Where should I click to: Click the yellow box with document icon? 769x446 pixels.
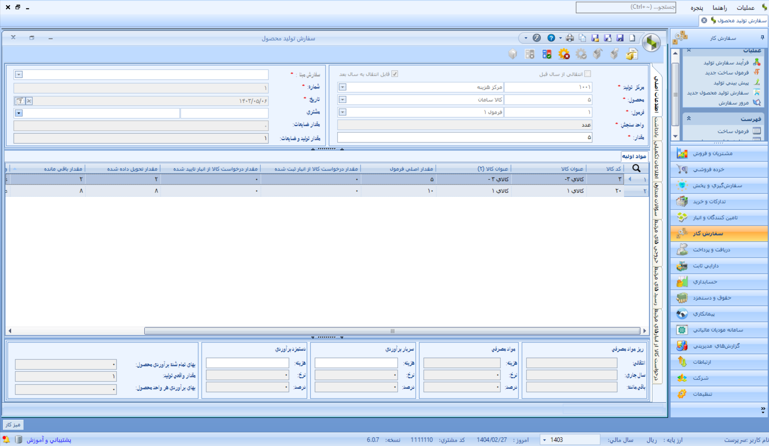(632, 54)
